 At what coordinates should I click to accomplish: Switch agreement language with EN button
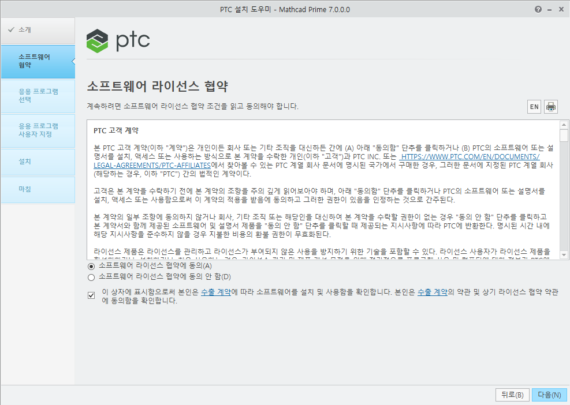click(534, 107)
